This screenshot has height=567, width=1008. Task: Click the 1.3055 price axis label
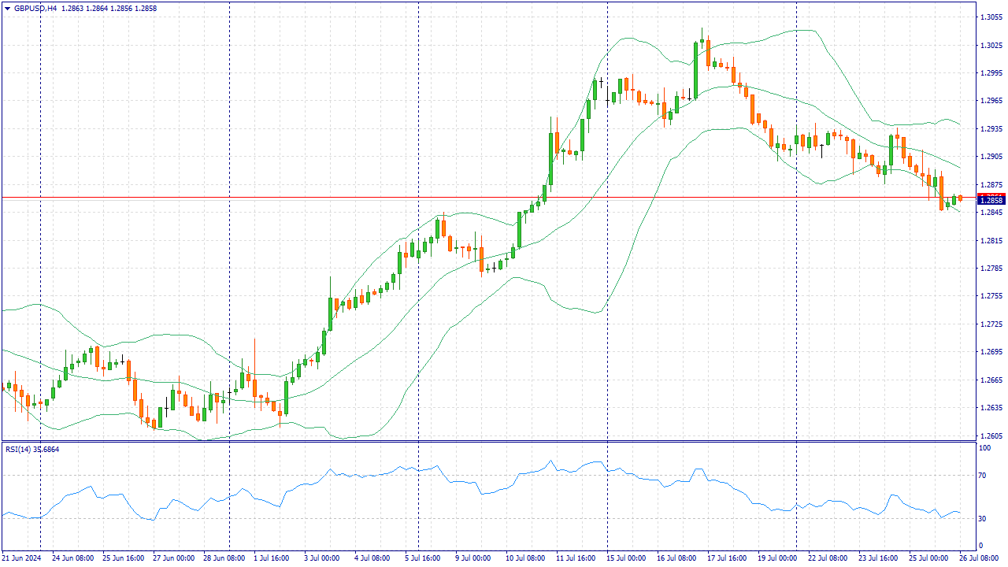click(991, 17)
